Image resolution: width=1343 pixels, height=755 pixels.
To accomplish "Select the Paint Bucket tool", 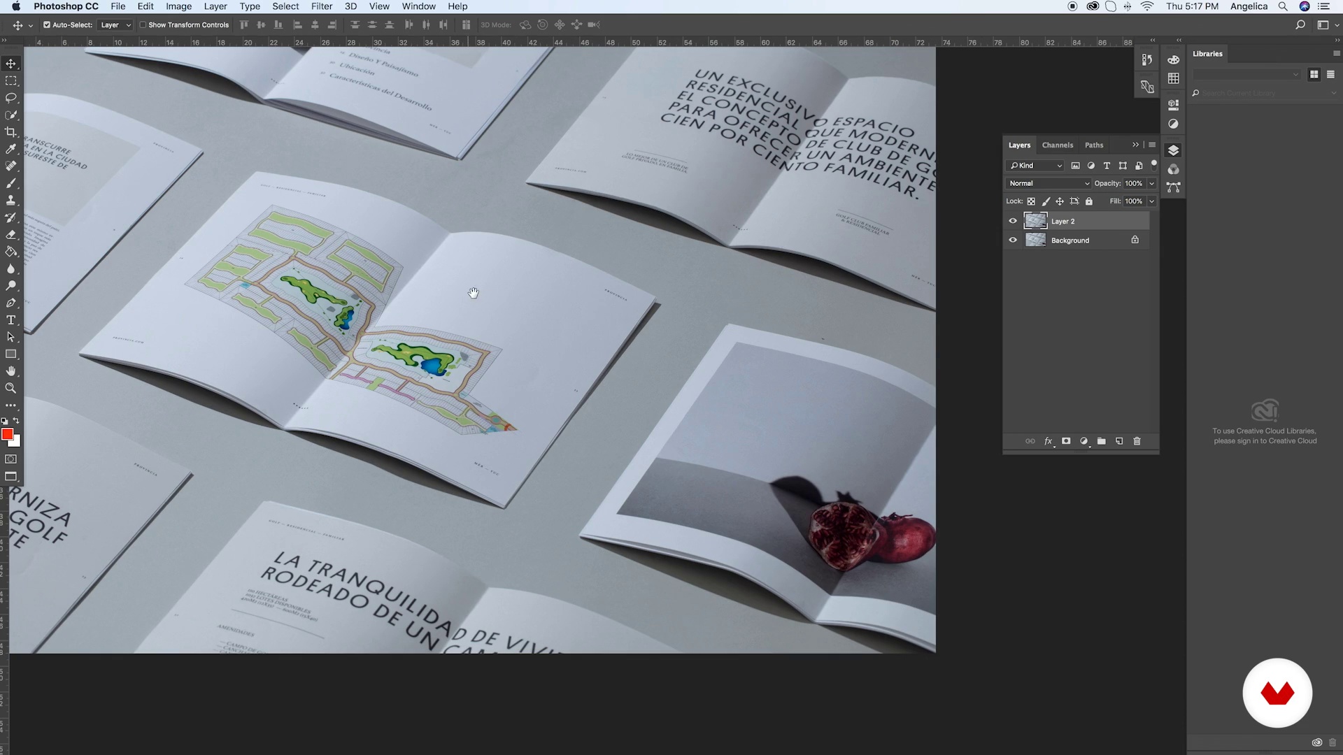I will tap(11, 252).
